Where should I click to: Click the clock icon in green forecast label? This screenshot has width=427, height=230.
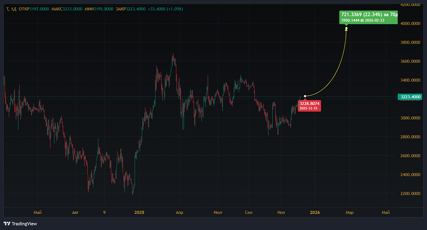pyautogui.click(x=362, y=20)
